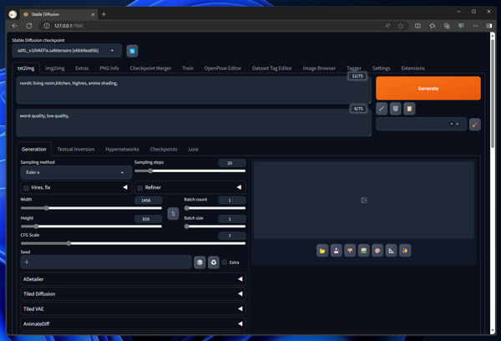Enable the Hires. fix checkbox

click(26, 188)
